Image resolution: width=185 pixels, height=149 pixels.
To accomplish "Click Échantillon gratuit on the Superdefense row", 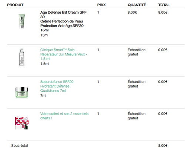I will click(137, 84).
